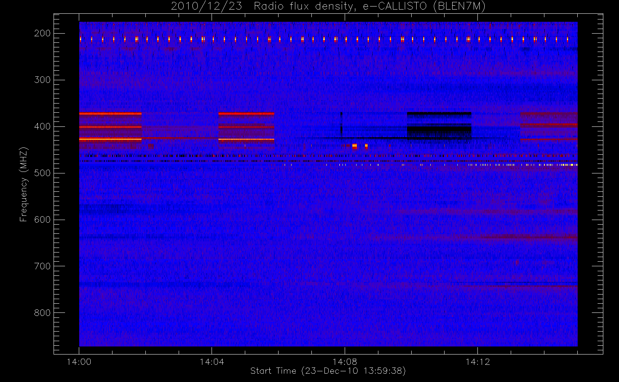Click the black absorption block near 14:10–14:12

[439, 125]
